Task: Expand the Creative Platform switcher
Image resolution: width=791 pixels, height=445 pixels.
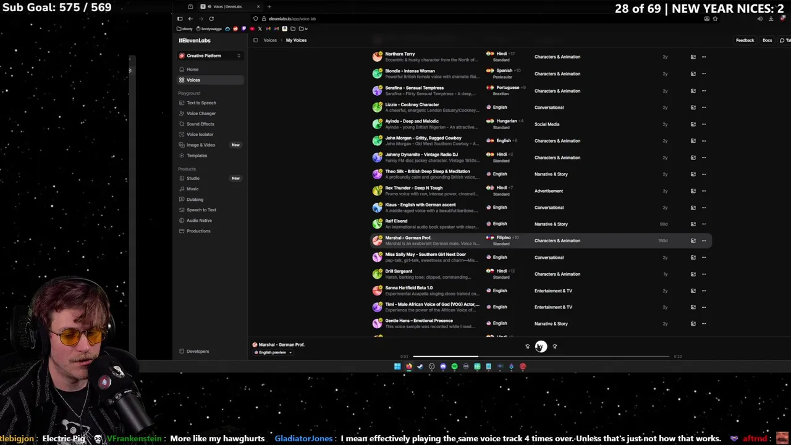Action: click(210, 56)
